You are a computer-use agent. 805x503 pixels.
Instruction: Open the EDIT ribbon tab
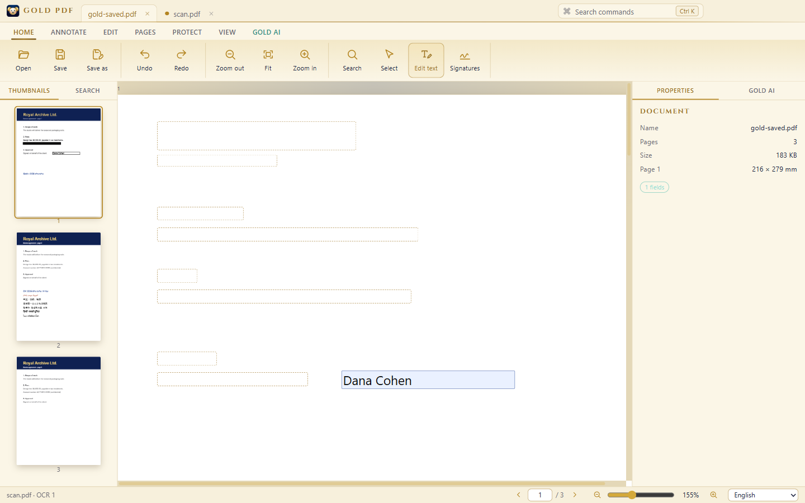pyautogui.click(x=111, y=32)
